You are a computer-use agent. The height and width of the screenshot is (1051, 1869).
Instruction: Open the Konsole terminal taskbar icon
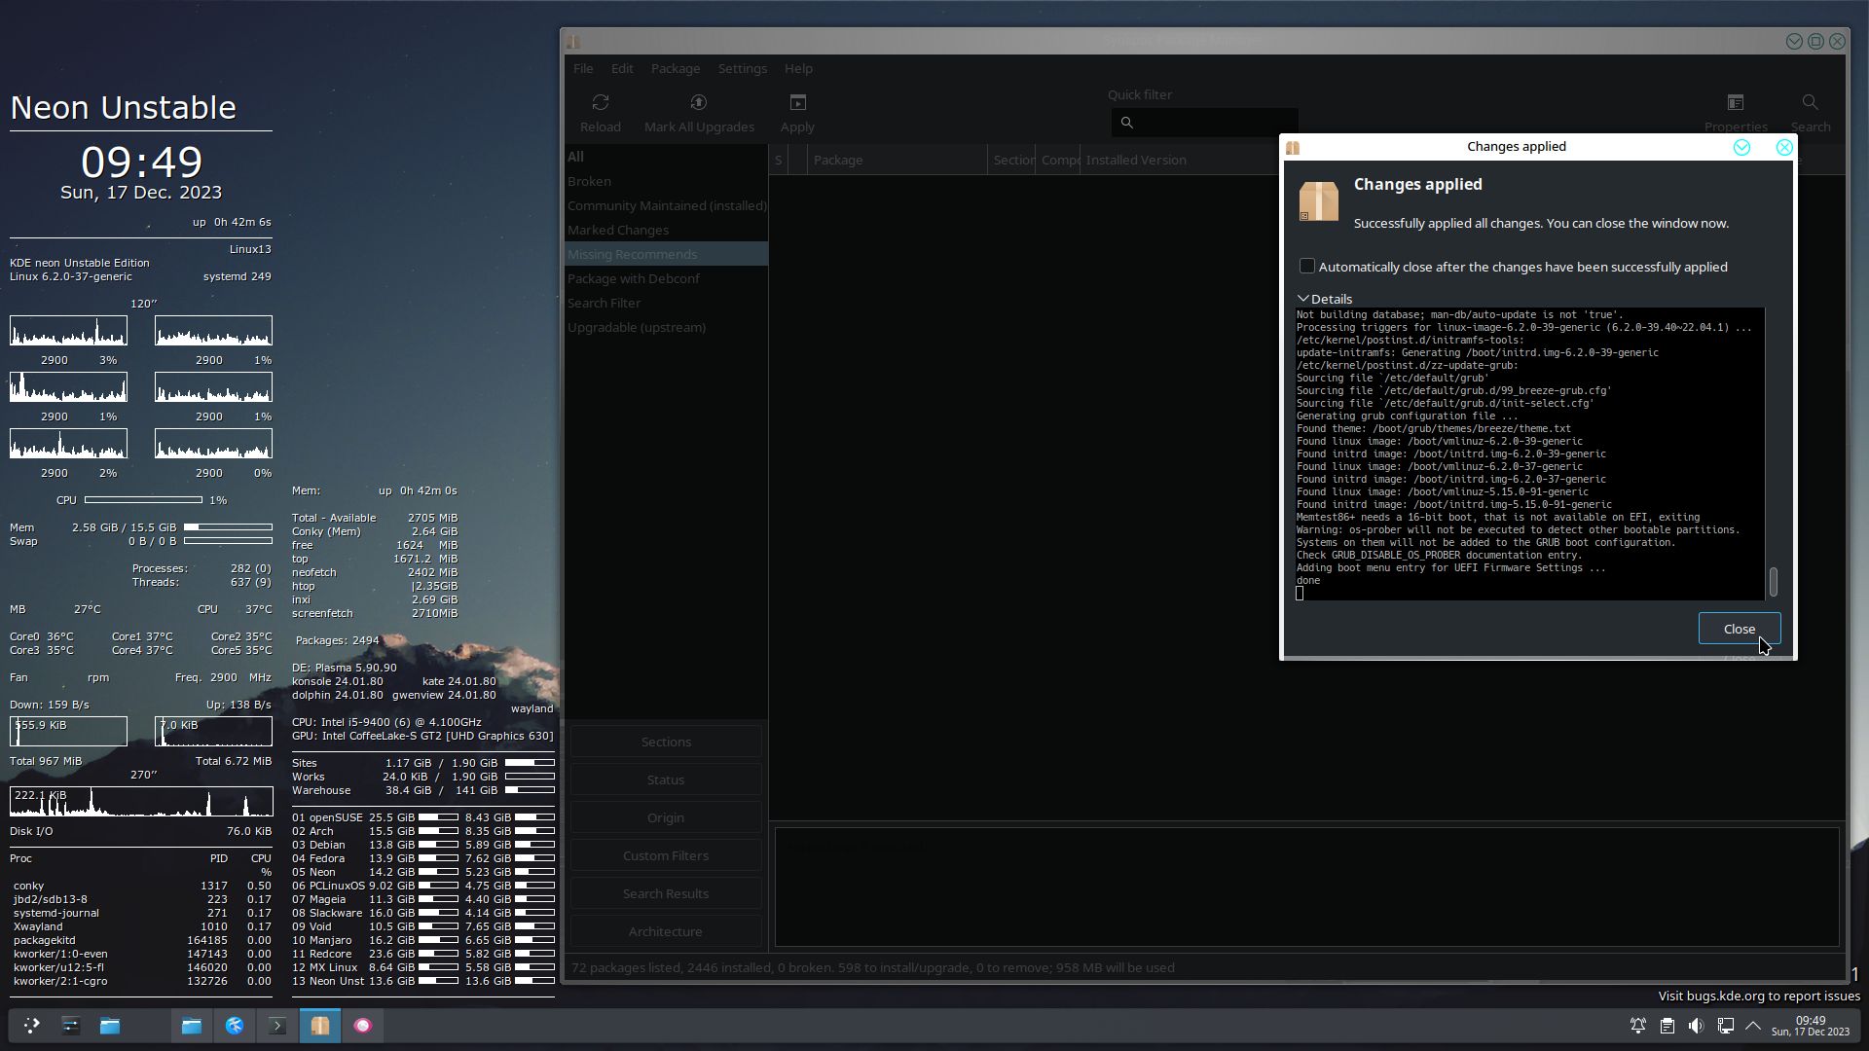pos(276,1025)
